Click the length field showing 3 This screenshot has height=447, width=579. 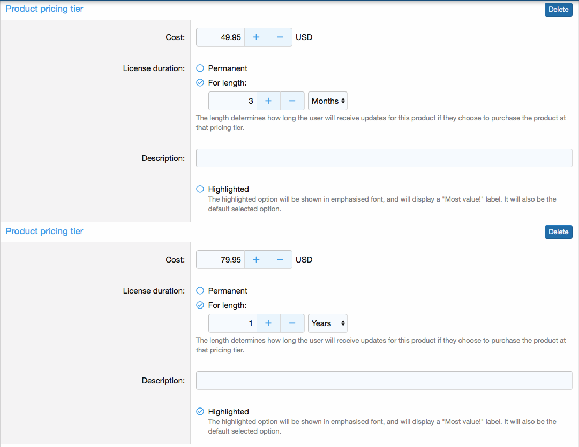232,101
